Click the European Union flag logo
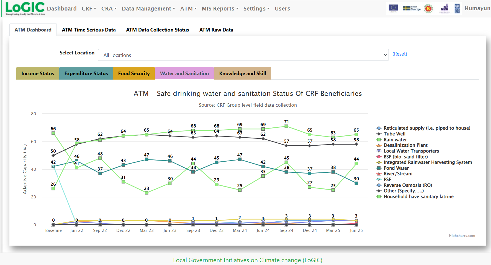 coord(393,8)
